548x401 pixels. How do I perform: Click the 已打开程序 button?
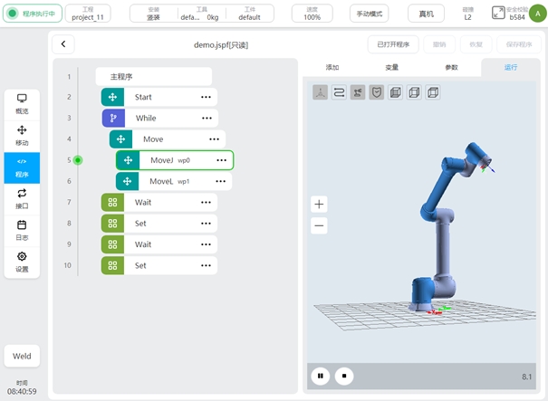392,44
